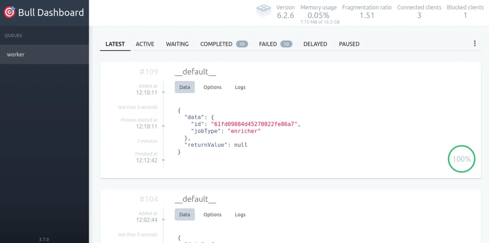Click the 100% progress circle of job #109
This screenshot has height=243, width=489.
462,159
